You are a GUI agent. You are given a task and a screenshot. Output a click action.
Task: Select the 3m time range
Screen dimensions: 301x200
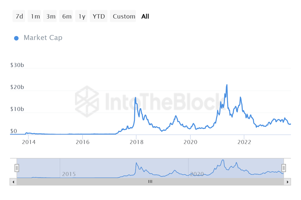(x=51, y=16)
